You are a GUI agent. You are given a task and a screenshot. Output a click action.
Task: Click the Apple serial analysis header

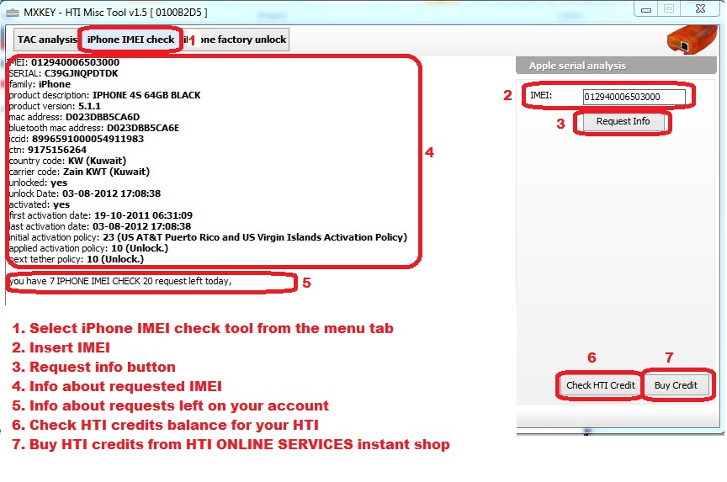point(616,66)
